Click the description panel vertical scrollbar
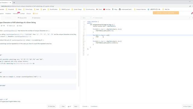 tap(79, 53)
